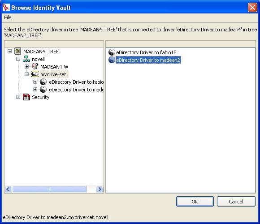Select eDirectory Driver to made label in tree
This screenshot has width=260, height=224.
click(76, 90)
